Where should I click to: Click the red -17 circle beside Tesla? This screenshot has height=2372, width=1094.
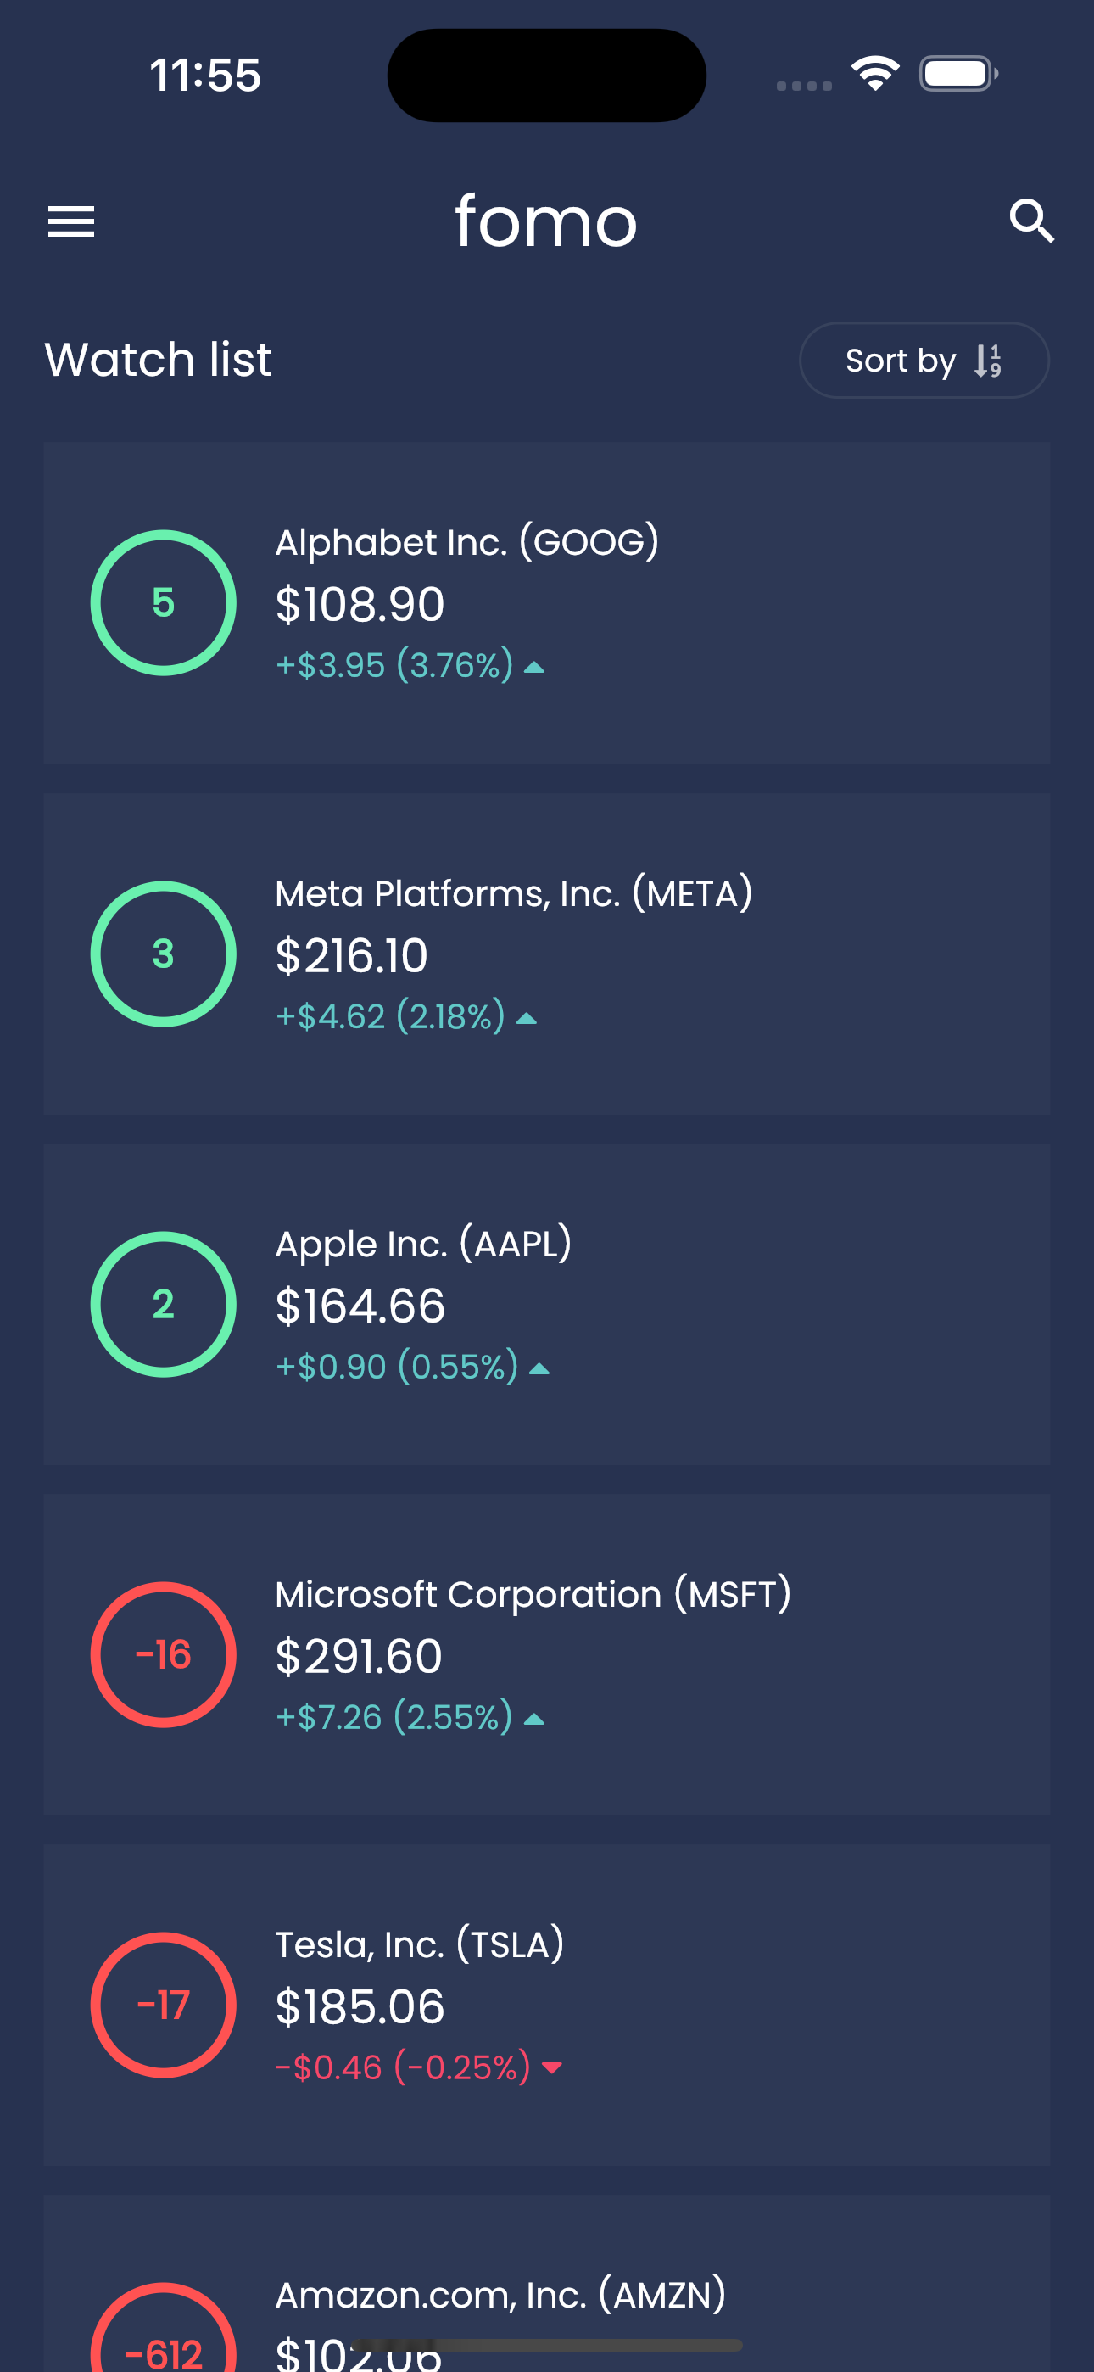click(163, 2005)
